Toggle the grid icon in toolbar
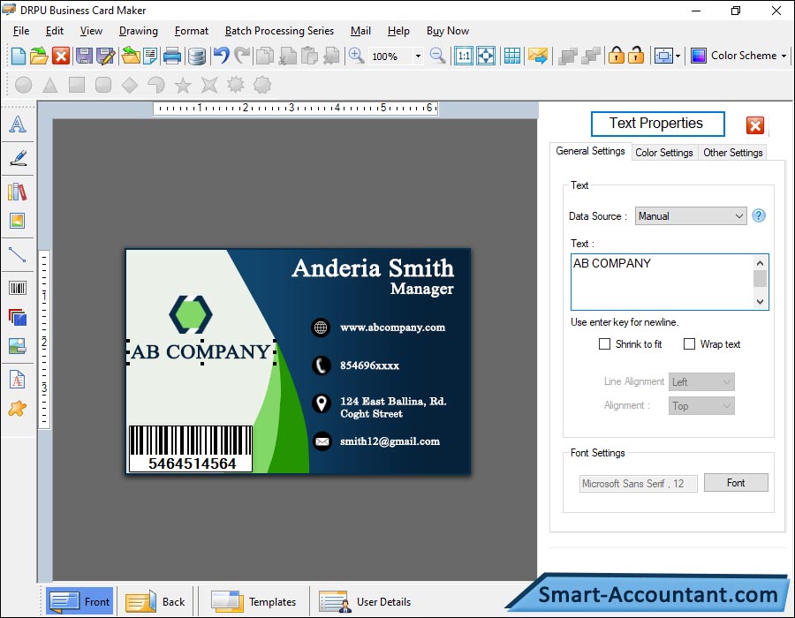 pyautogui.click(x=512, y=56)
